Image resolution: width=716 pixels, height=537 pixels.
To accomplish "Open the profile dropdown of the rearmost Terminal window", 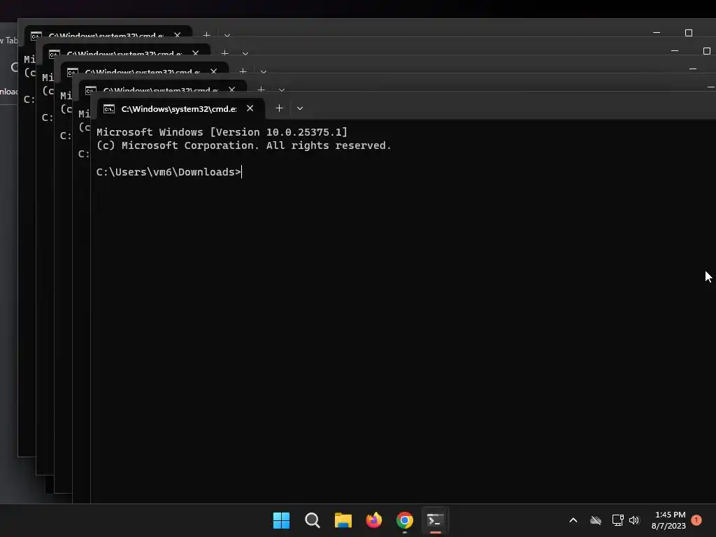I will pyautogui.click(x=227, y=36).
